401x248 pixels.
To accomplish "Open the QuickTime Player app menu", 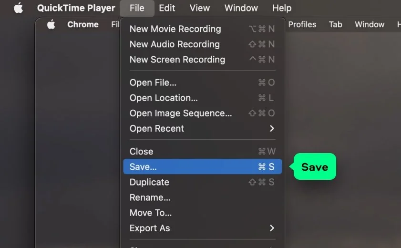I will (x=76, y=8).
